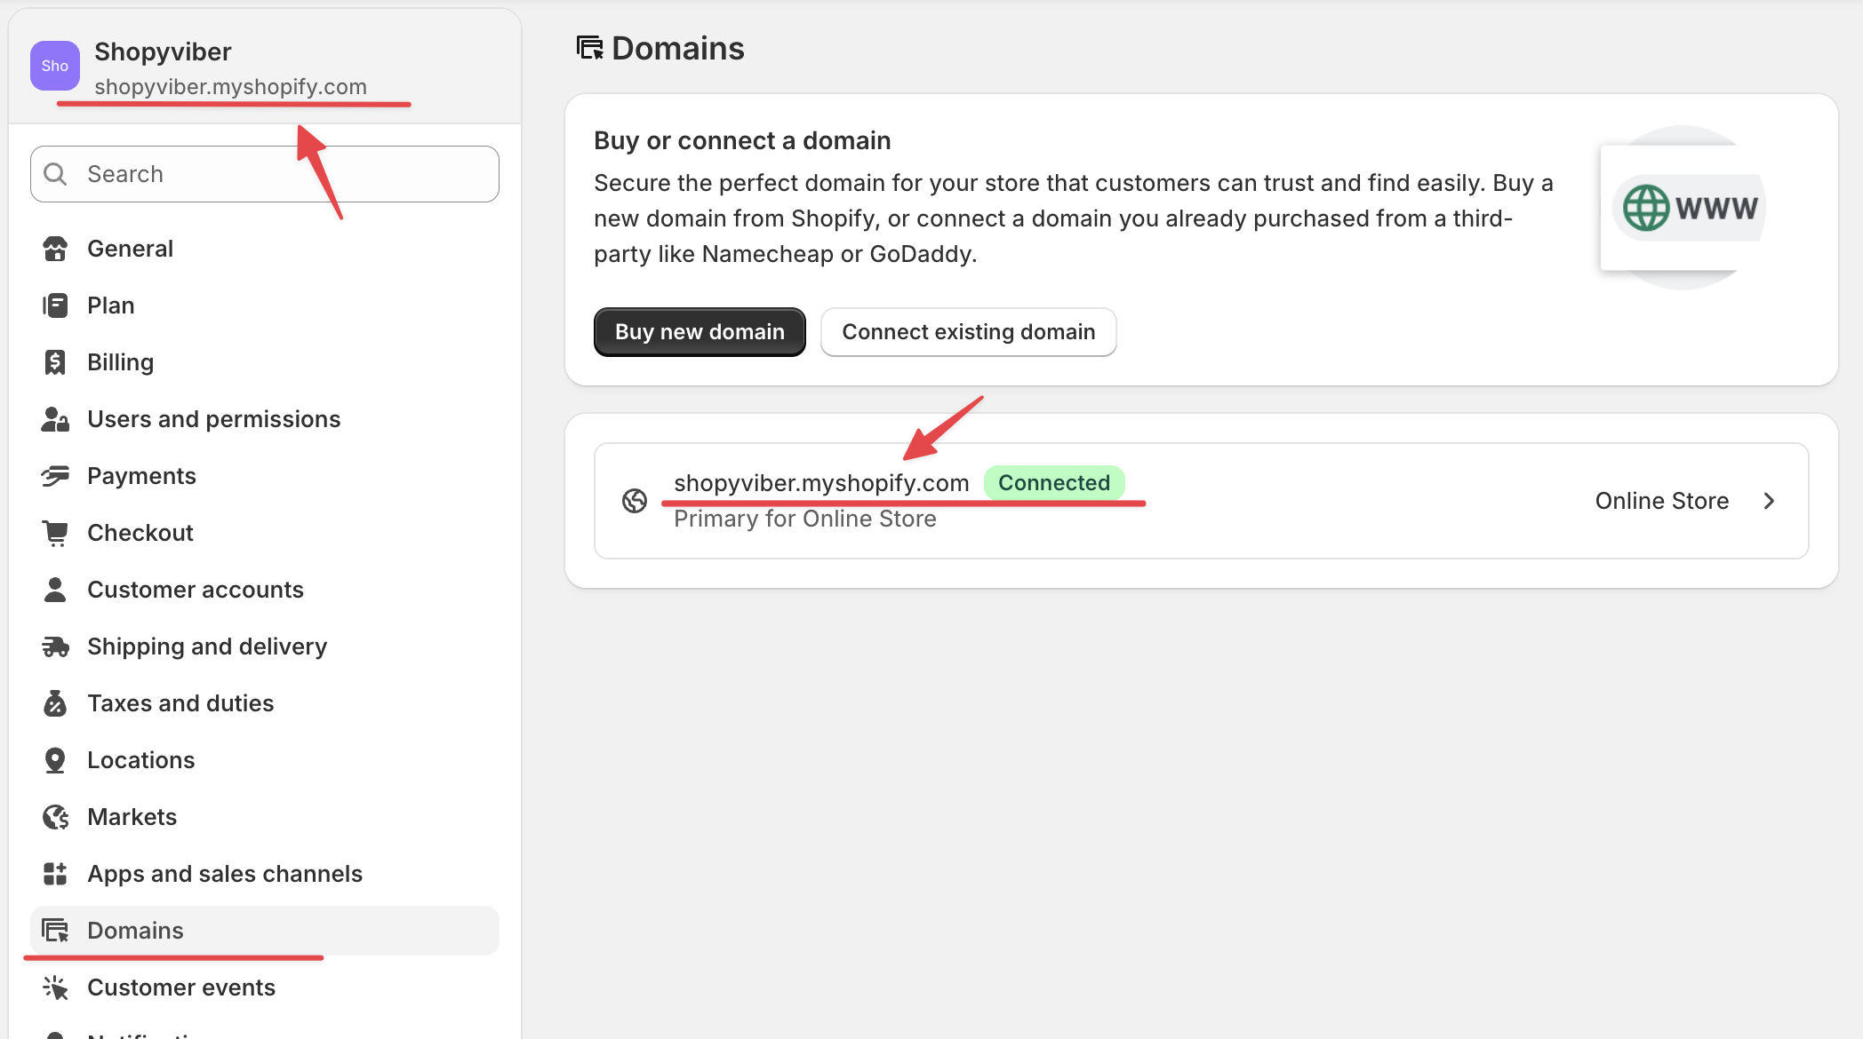Click the globe icon beside shopyviber.myshopify.com

635,500
